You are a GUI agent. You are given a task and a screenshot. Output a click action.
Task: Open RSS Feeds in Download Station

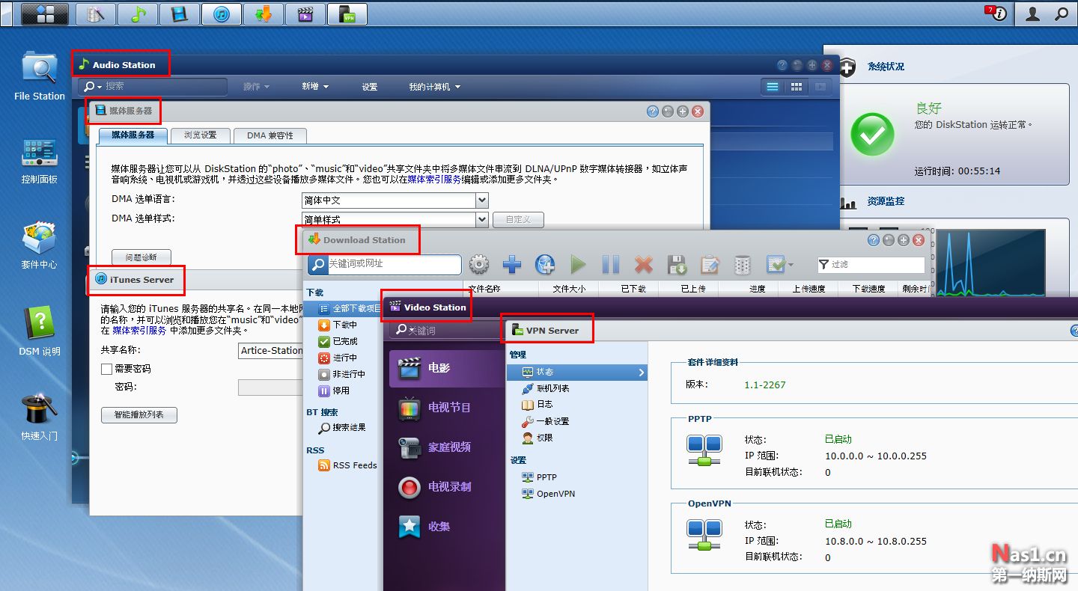tap(347, 465)
